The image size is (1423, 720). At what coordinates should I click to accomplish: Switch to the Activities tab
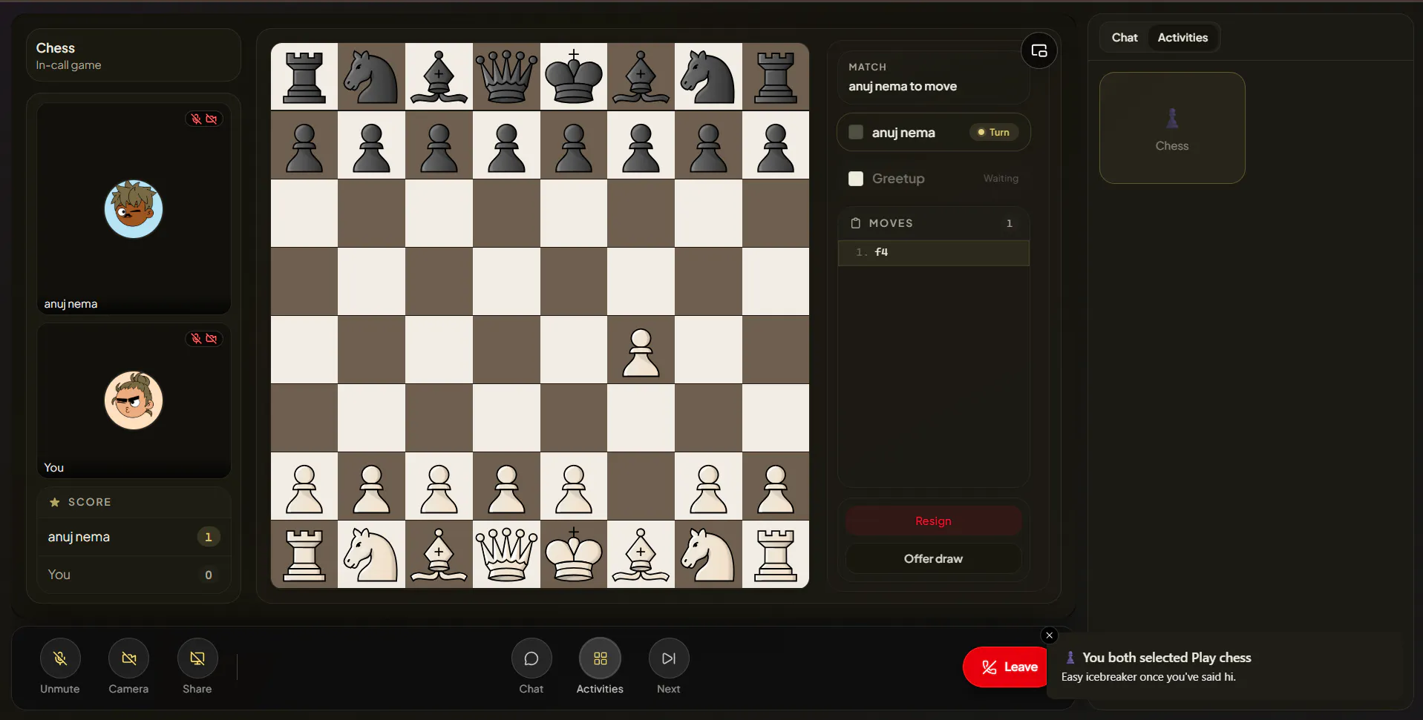(x=1182, y=38)
